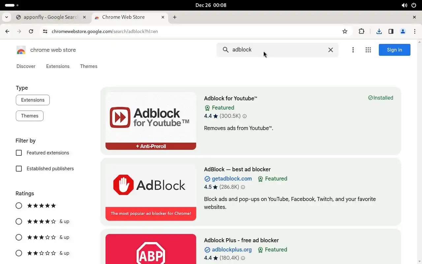Open the Discover section

[26, 66]
